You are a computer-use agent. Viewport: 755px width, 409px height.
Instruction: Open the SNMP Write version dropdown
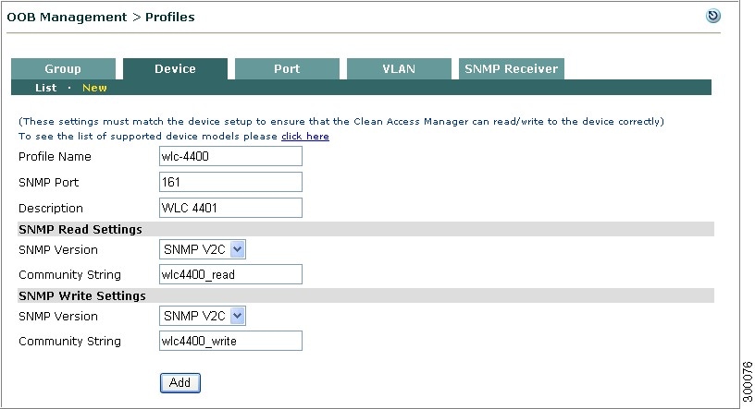click(x=203, y=316)
